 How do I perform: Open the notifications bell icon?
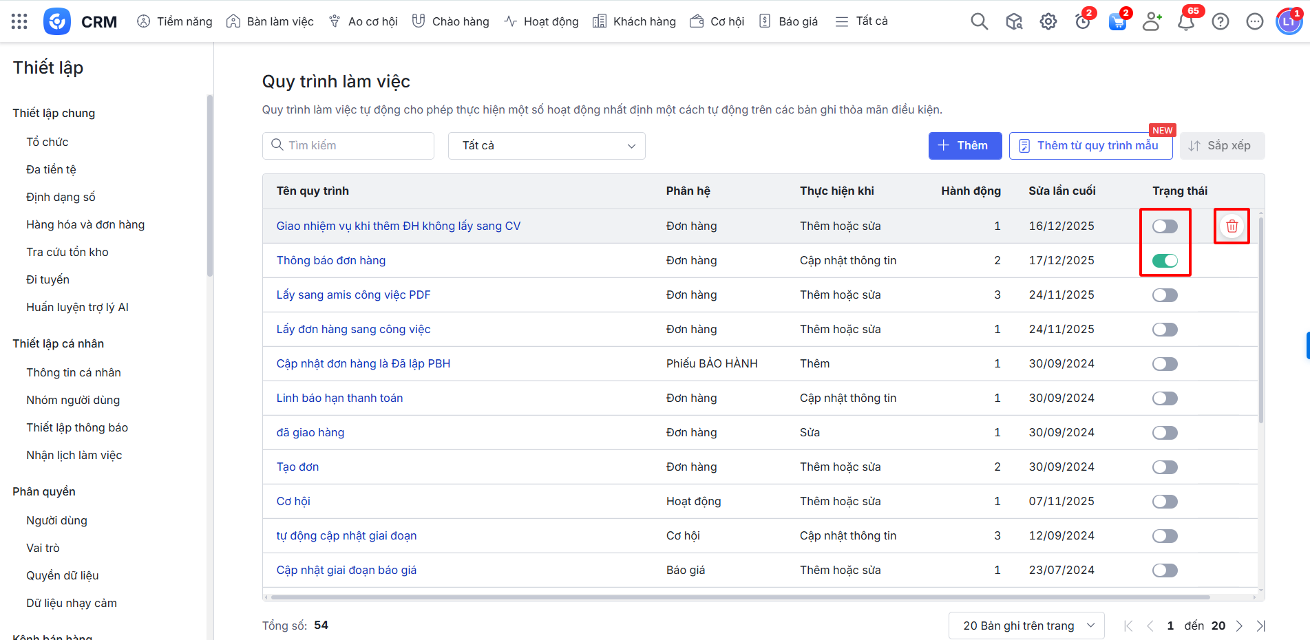[1185, 21]
